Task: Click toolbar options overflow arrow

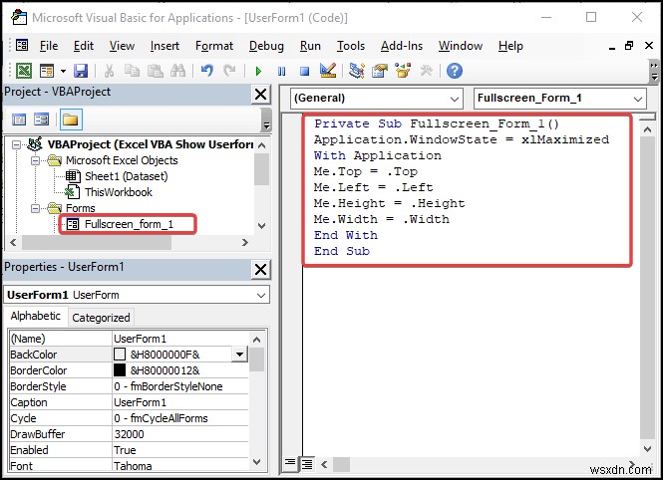Action: (x=654, y=72)
